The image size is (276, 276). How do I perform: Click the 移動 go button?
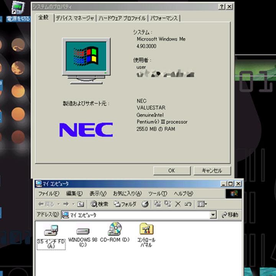tap(230, 215)
